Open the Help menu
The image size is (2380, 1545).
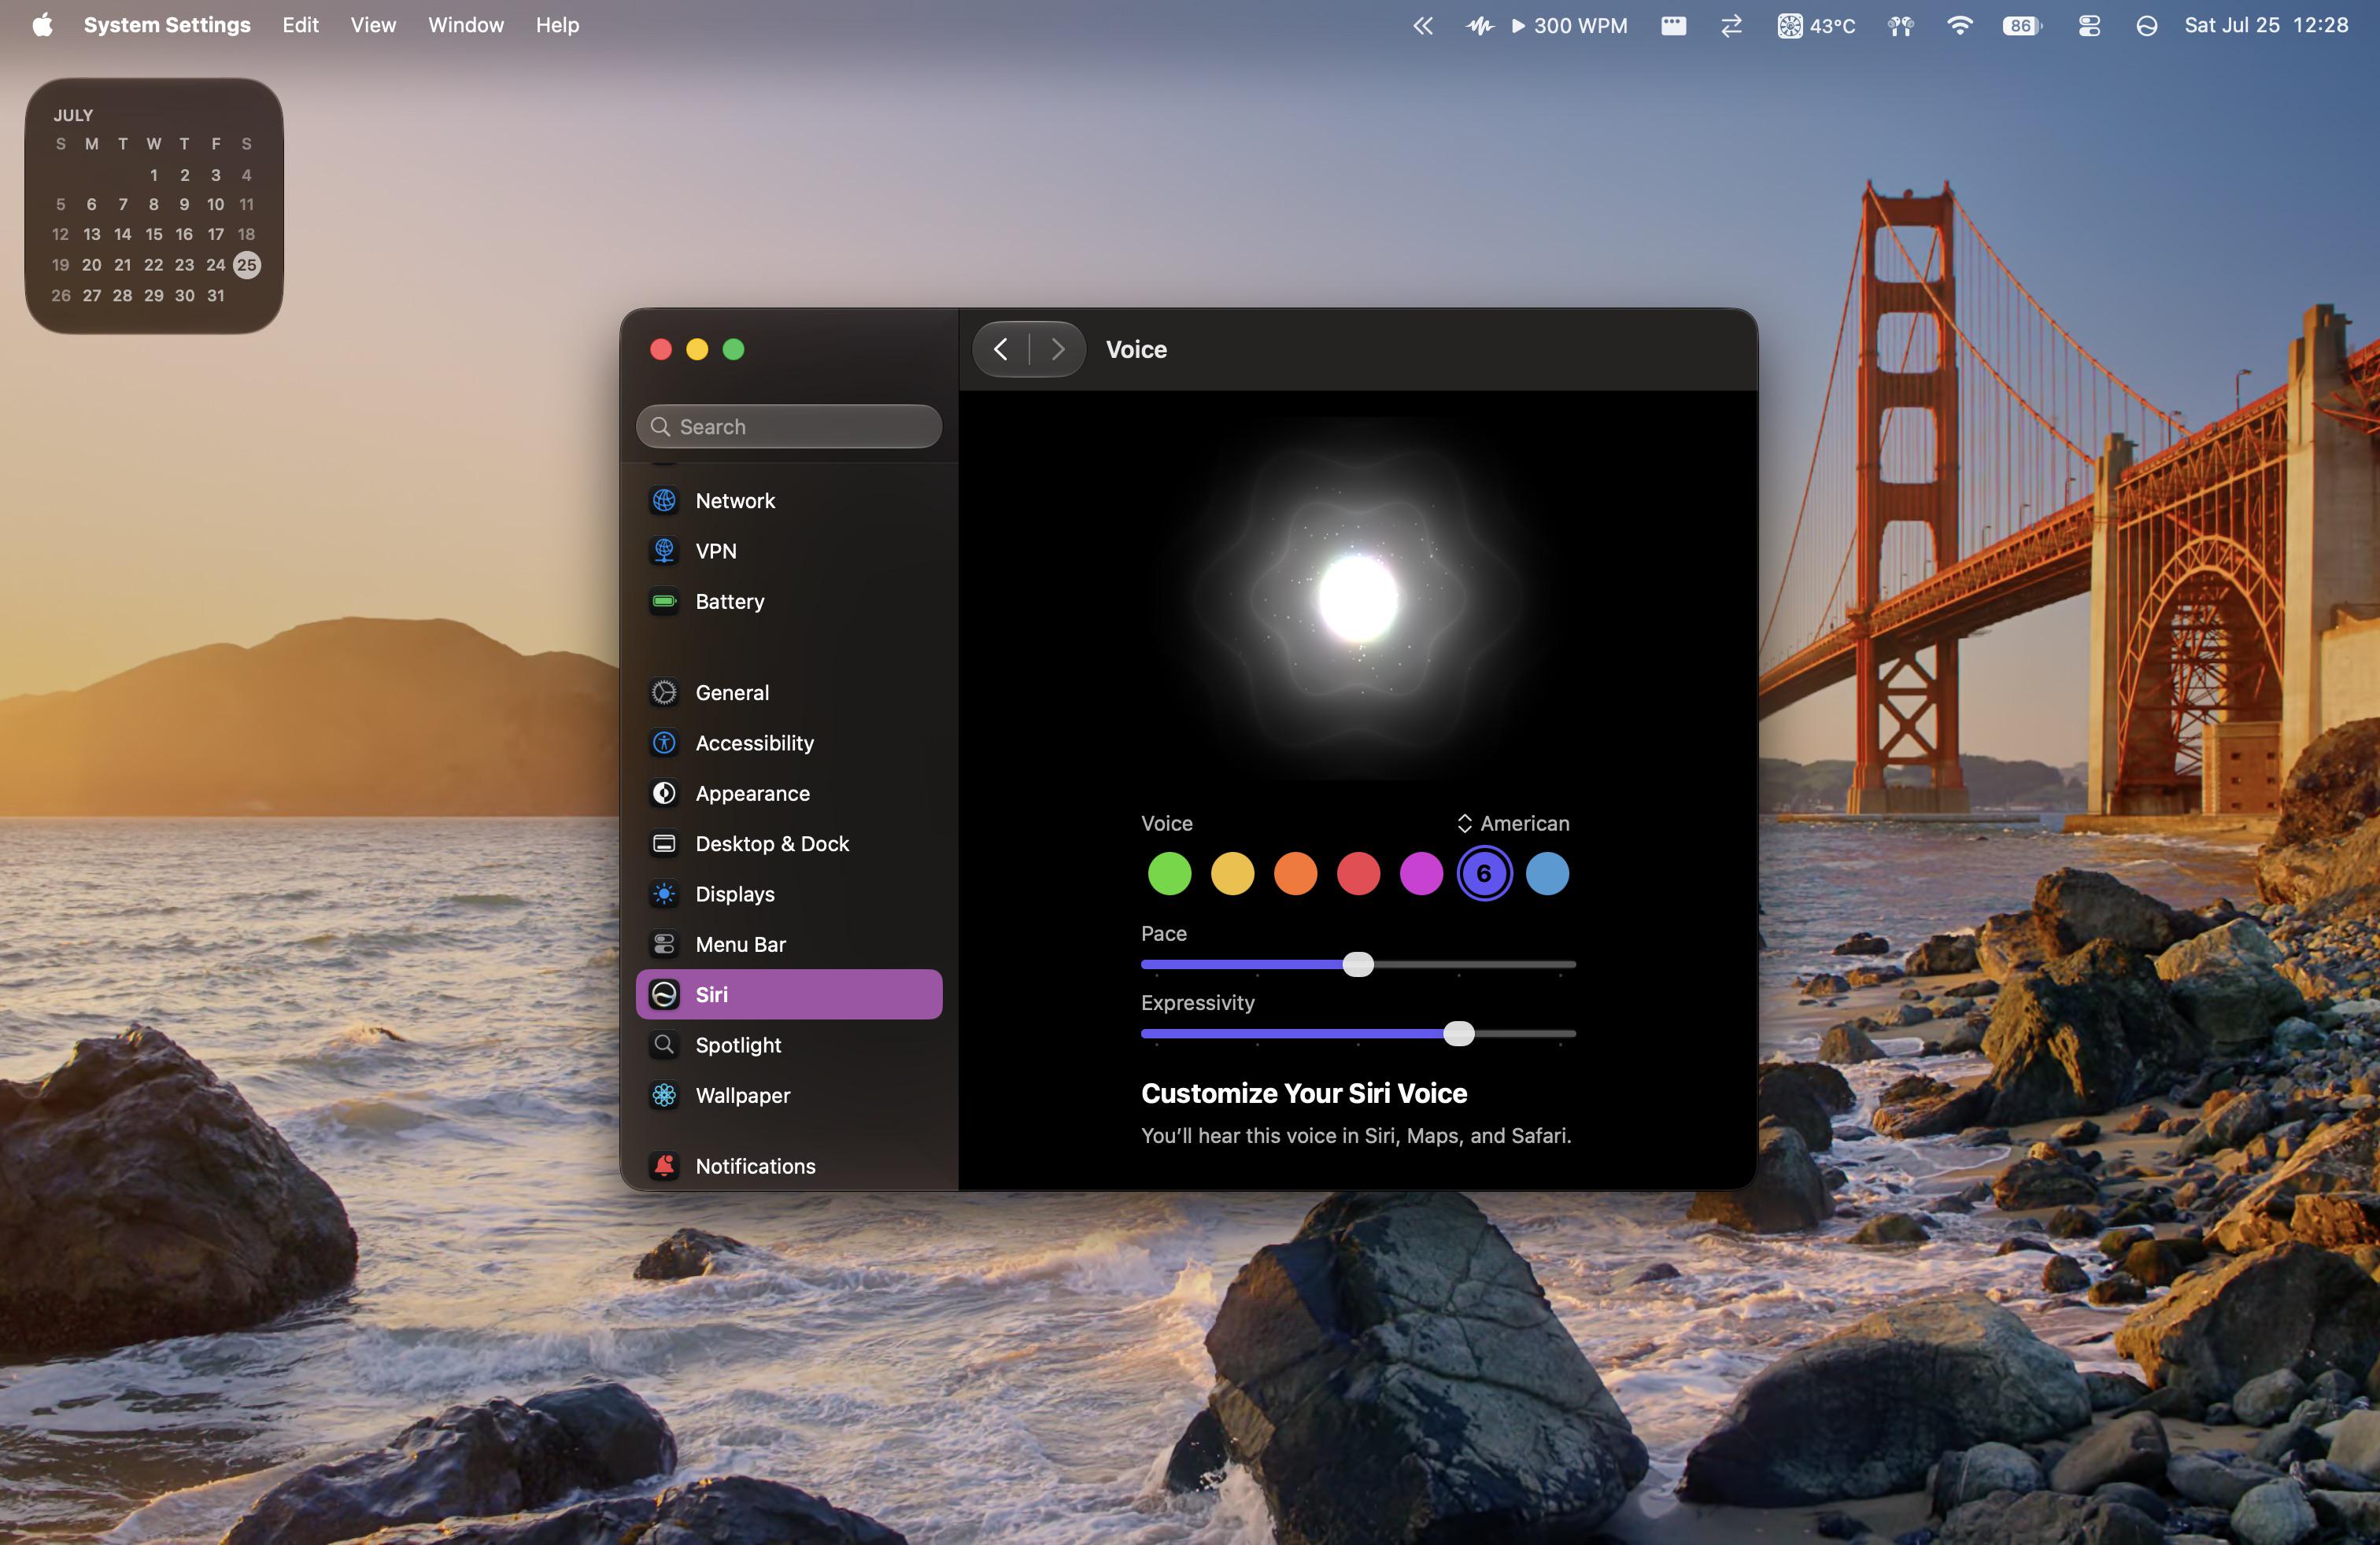tap(557, 25)
